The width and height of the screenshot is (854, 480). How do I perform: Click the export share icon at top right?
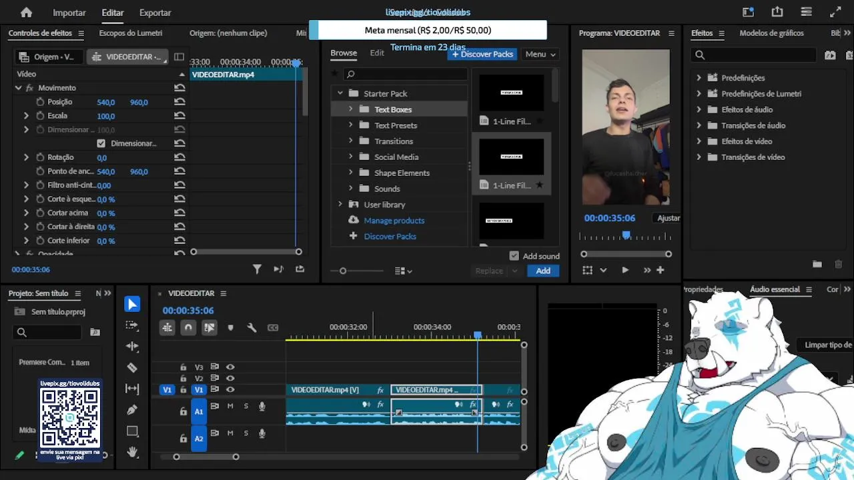tap(777, 12)
